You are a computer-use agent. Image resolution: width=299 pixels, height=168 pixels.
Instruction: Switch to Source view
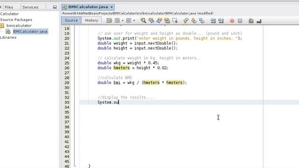(71, 21)
